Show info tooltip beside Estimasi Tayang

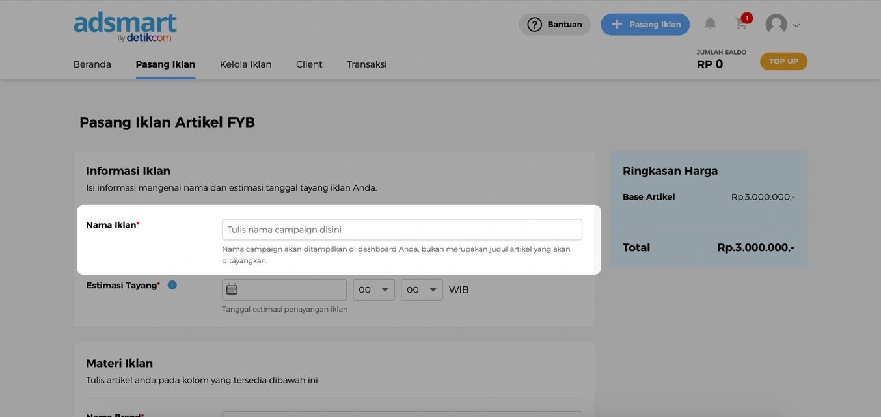click(x=172, y=285)
